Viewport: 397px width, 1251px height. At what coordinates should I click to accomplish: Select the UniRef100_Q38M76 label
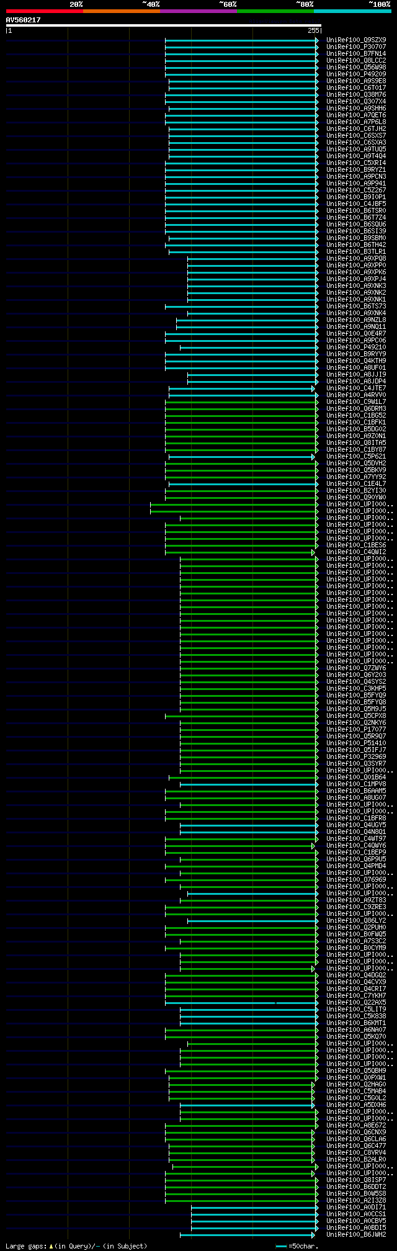(x=356, y=94)
